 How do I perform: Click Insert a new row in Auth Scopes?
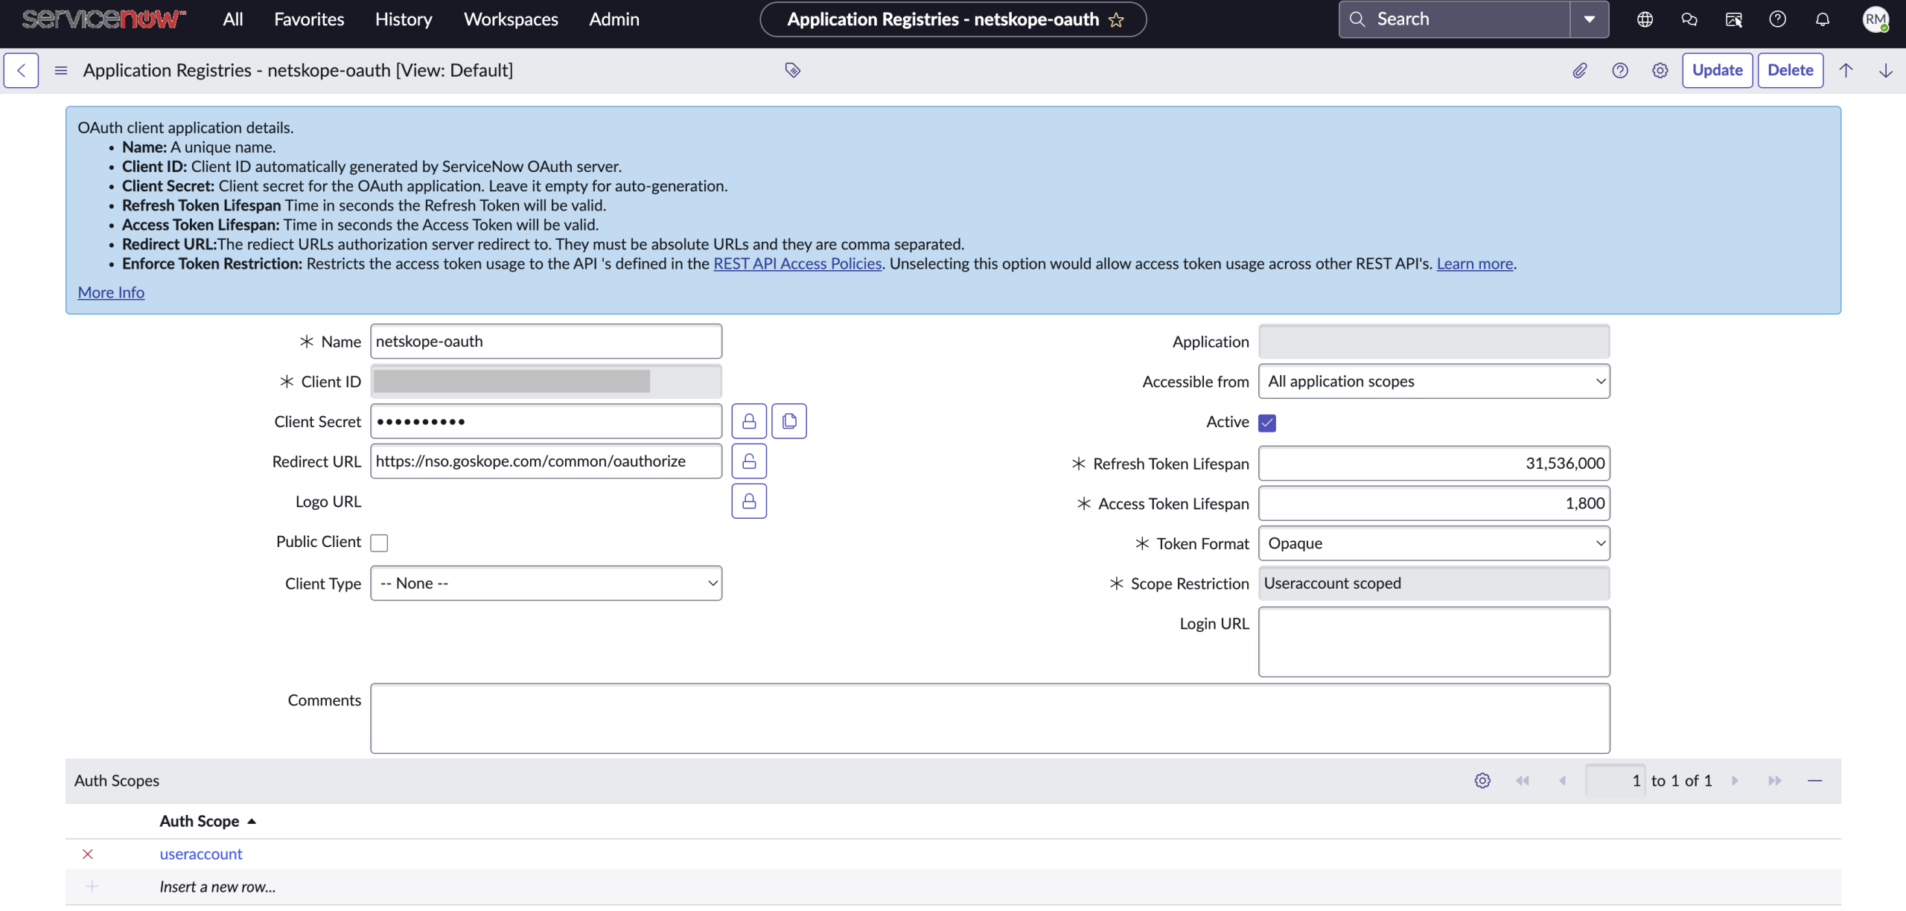[x=217, y=886]
